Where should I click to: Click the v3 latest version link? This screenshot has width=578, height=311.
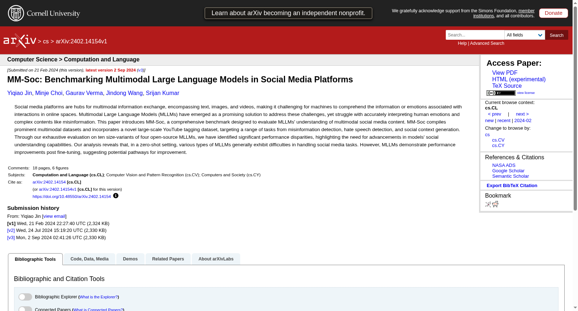140,70
